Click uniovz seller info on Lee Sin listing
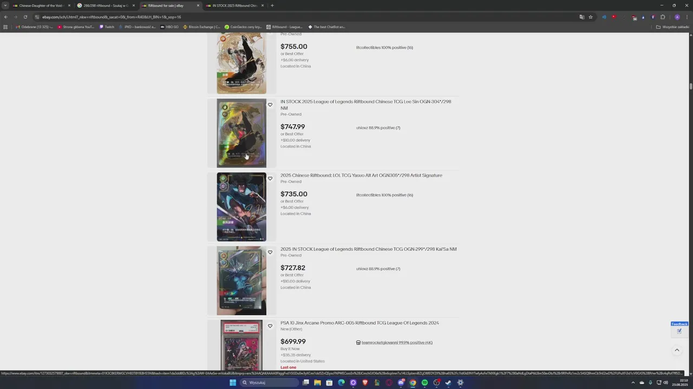693x389 pixels. pos(378,128)
